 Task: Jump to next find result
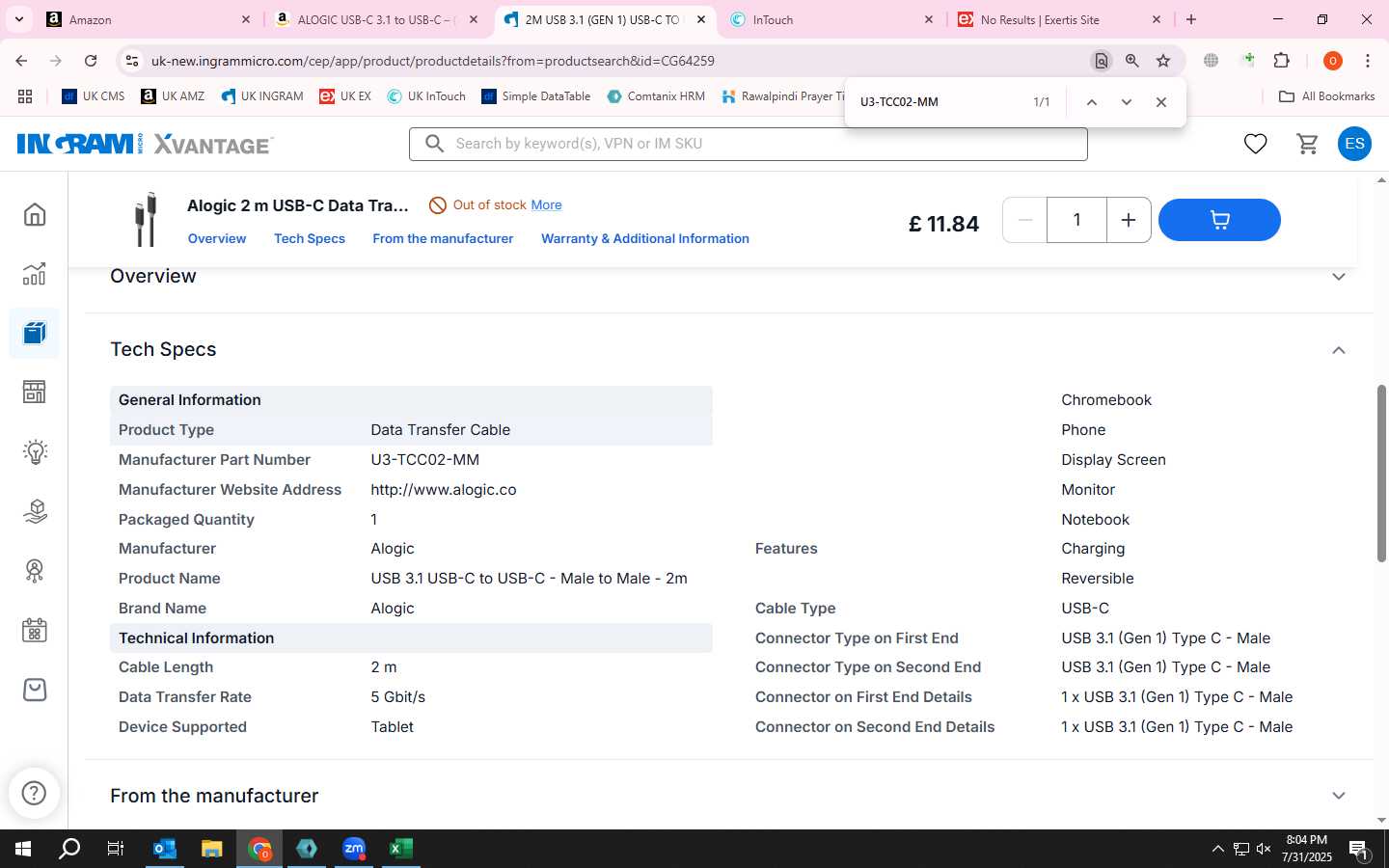click(1126, 102)
